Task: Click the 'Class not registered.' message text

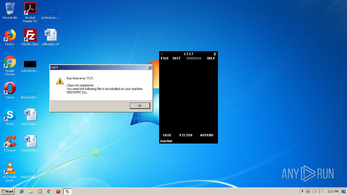Action: click(x=80, y=85)
